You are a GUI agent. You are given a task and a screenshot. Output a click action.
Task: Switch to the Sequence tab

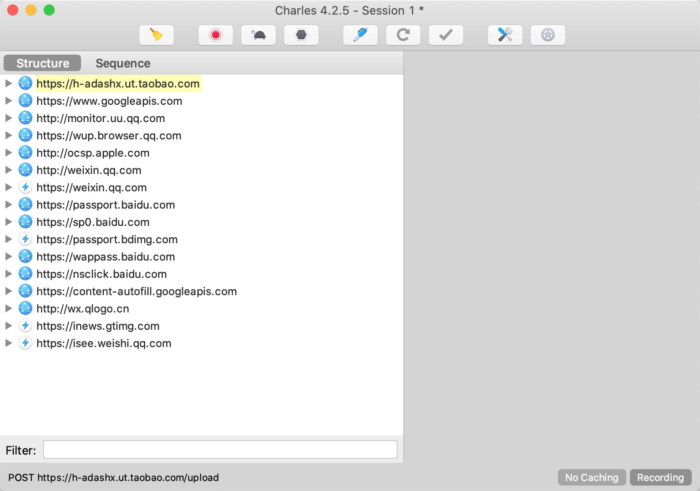coord(123,63)
